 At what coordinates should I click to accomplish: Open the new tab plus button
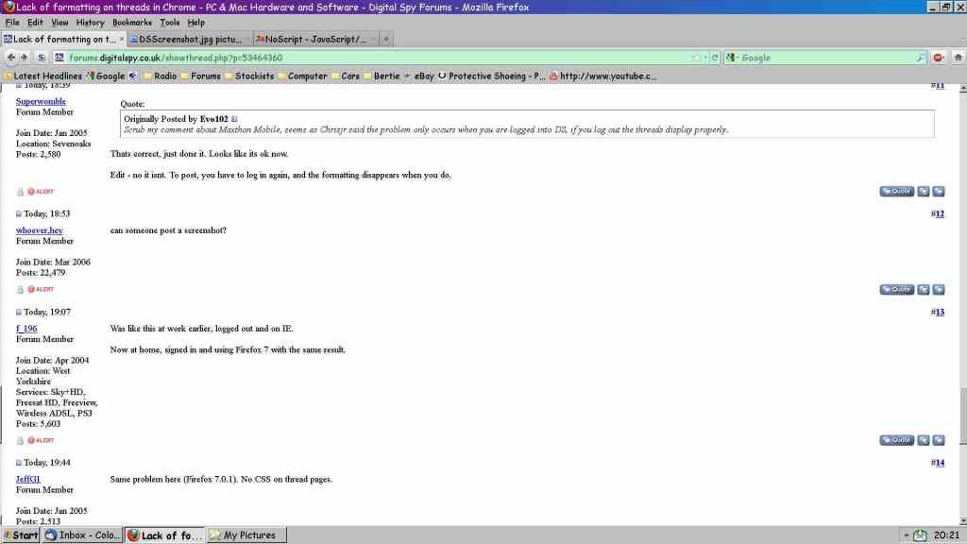(x=386, y=39)
